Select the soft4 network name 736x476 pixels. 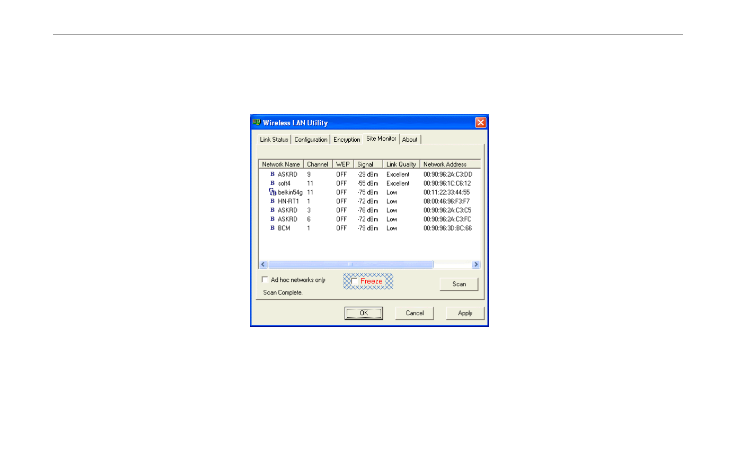point(284,184)
